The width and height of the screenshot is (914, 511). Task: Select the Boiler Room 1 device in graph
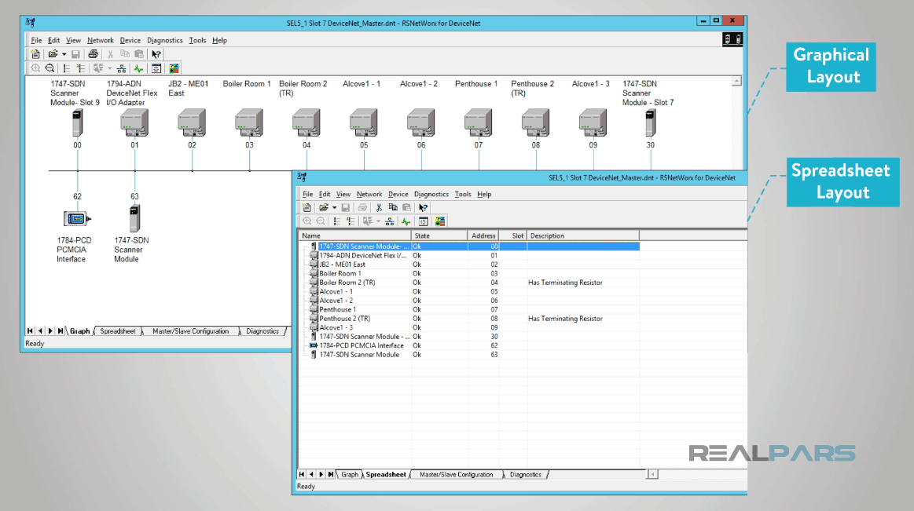[x=249, y=122]
